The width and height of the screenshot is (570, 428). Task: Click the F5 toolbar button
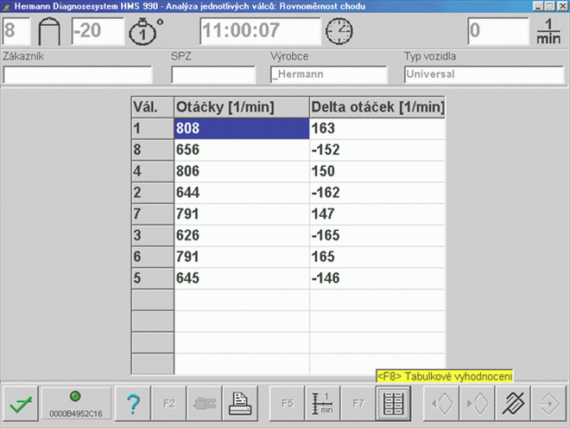pos(288,404)
